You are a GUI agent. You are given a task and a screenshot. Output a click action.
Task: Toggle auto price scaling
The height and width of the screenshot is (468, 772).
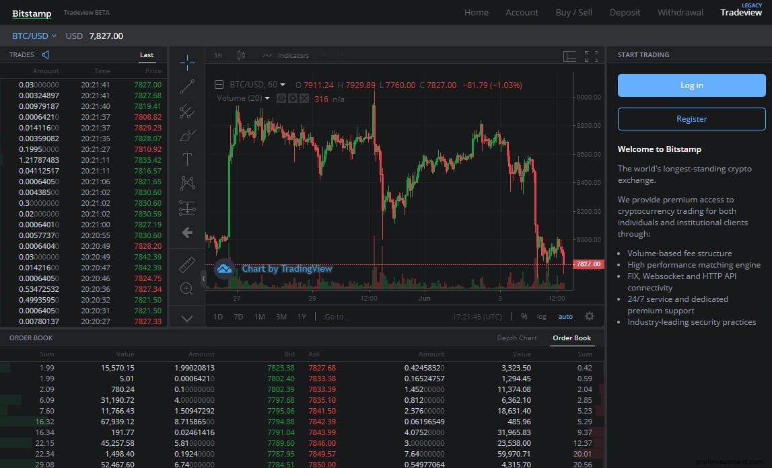pos(565,316)
